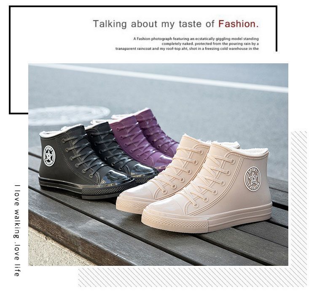The width and height of the screenshot is (333, 303).
Task: Click the round manhole cover in the background
Action: [69, 116]
